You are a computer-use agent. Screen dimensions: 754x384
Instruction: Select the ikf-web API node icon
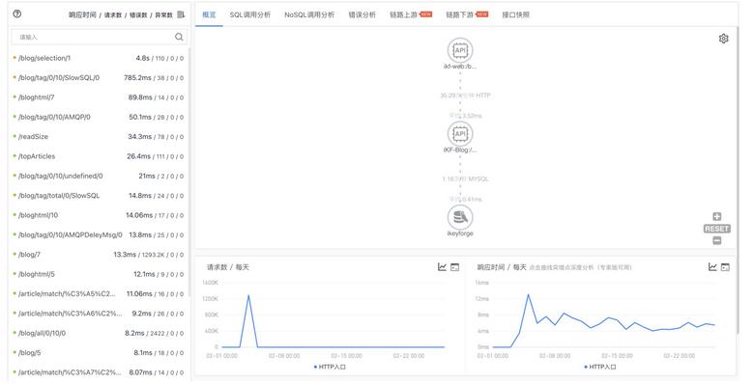[460, 50]
